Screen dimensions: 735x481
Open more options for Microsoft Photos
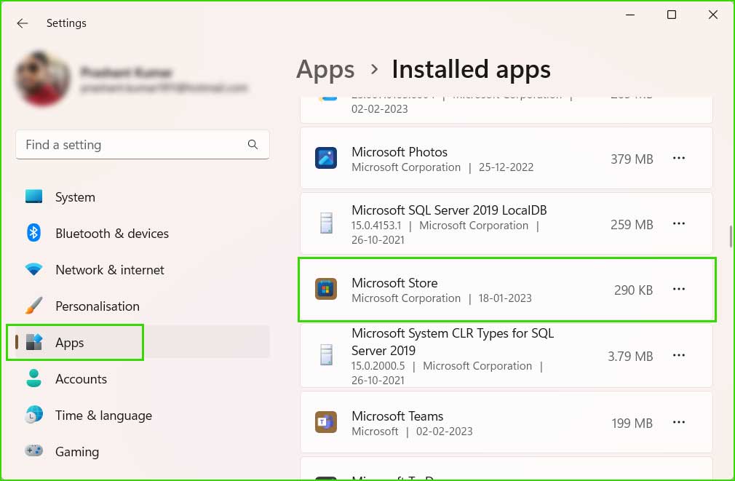click(679, 159)
